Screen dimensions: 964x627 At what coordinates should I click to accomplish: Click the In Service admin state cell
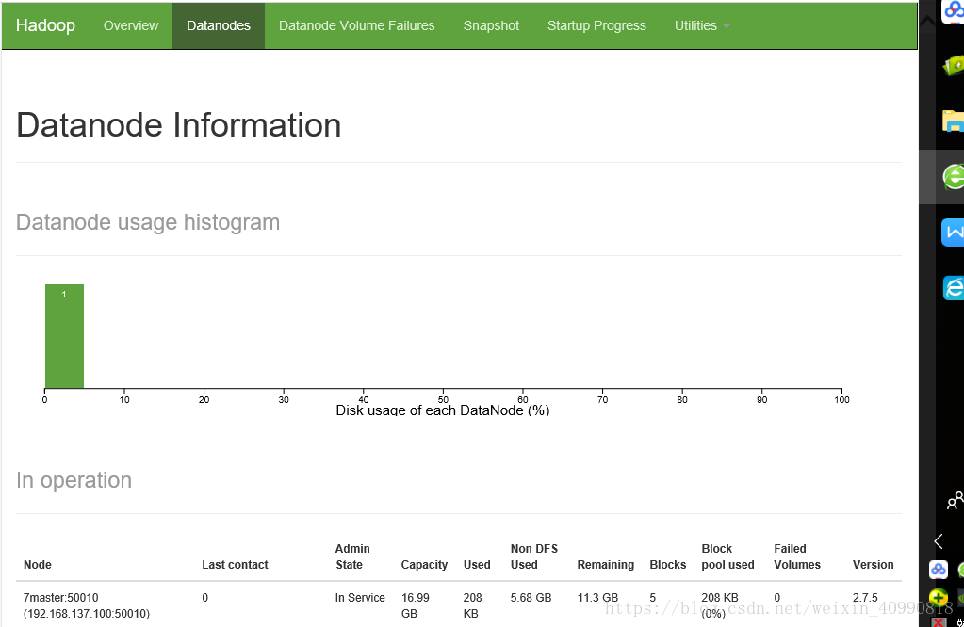tap(360, 598)
